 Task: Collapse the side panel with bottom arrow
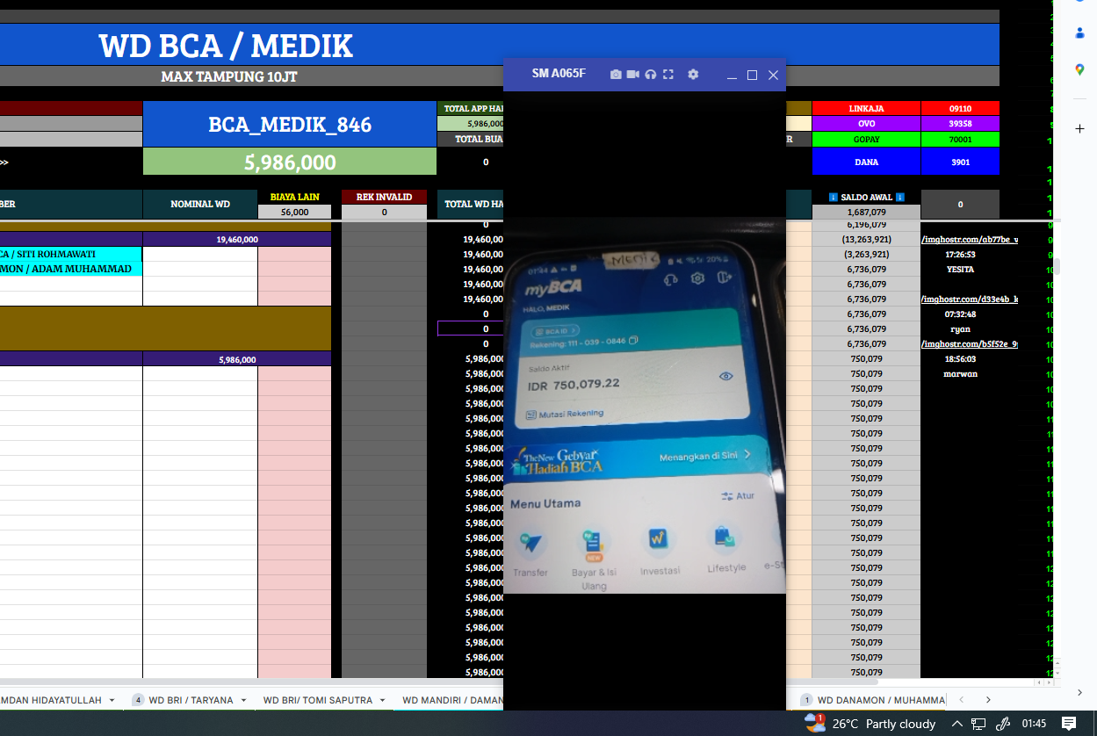pos(1079,693)
